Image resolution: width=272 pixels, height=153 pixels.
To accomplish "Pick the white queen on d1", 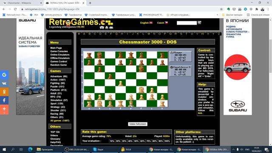I will (121, 104).
